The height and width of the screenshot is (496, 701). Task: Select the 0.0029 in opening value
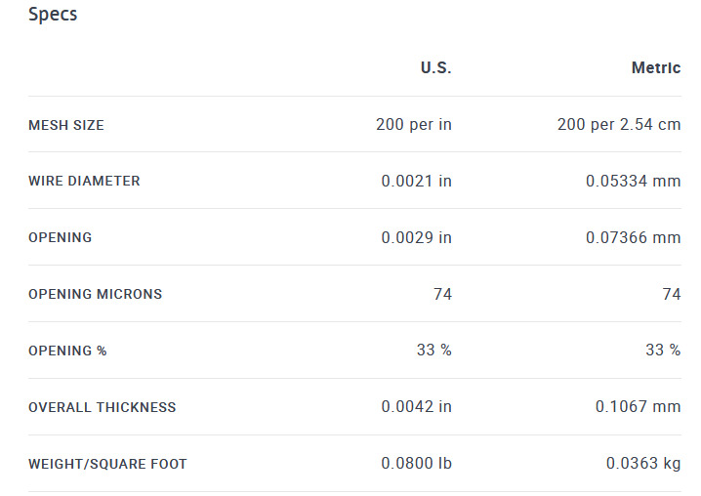[416, 237]
